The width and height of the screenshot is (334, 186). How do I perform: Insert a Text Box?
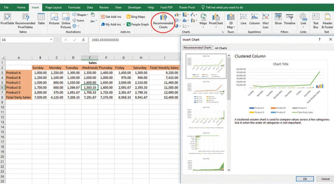pos(316,21)
